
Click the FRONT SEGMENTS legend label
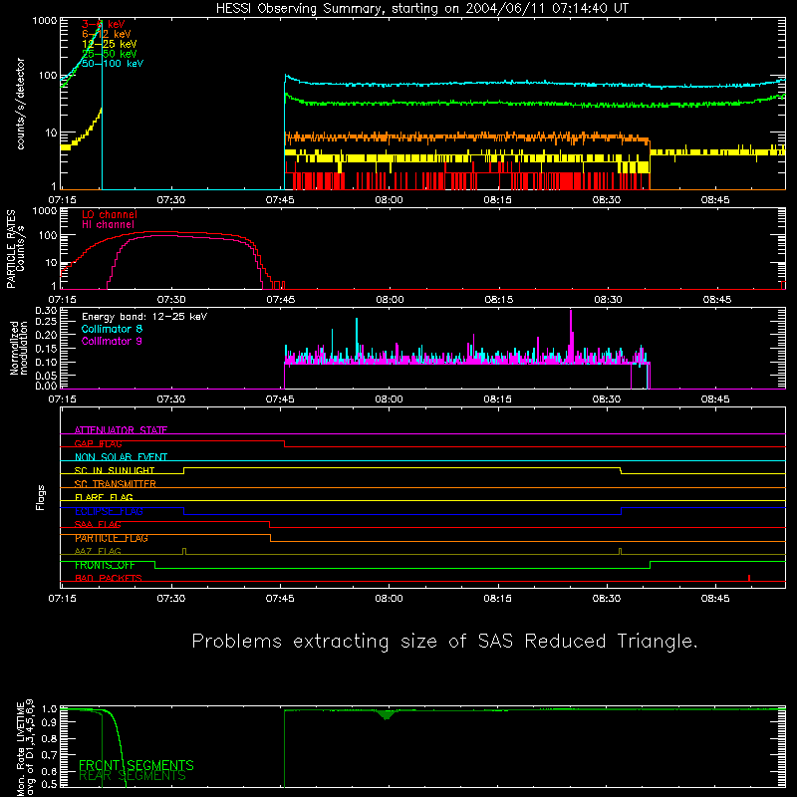pos(136,765)
